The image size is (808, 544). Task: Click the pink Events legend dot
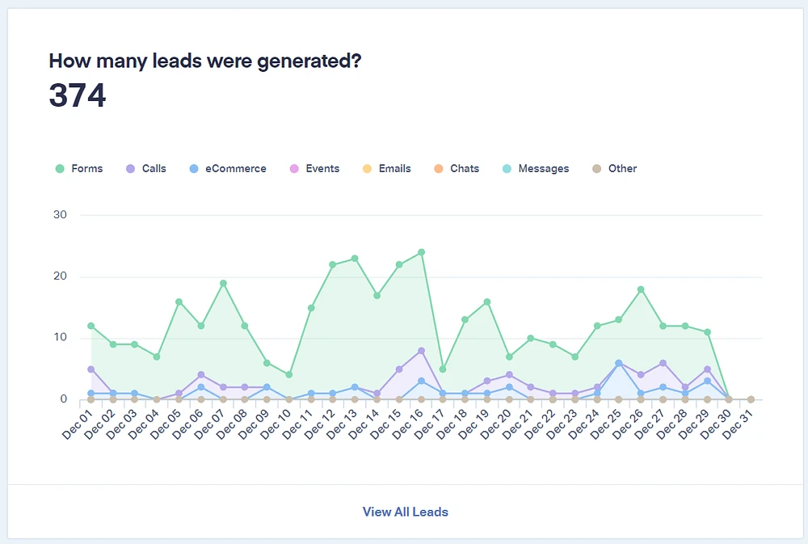[x=293, y=168]
